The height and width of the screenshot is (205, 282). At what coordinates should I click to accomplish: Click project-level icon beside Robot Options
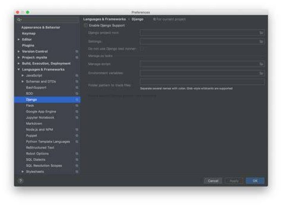77,154
